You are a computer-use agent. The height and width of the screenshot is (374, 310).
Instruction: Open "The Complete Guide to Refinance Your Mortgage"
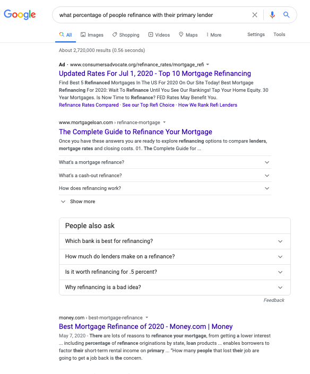[135, 132]
